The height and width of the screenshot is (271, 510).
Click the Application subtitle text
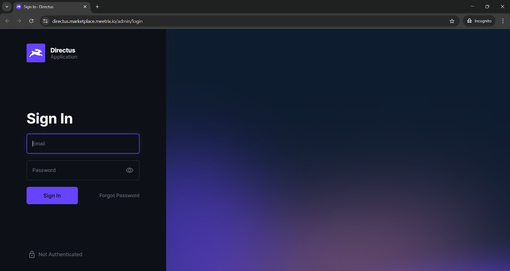coord(64,57)
